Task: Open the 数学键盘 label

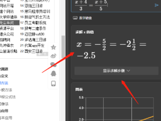Action: pos(85,18)
